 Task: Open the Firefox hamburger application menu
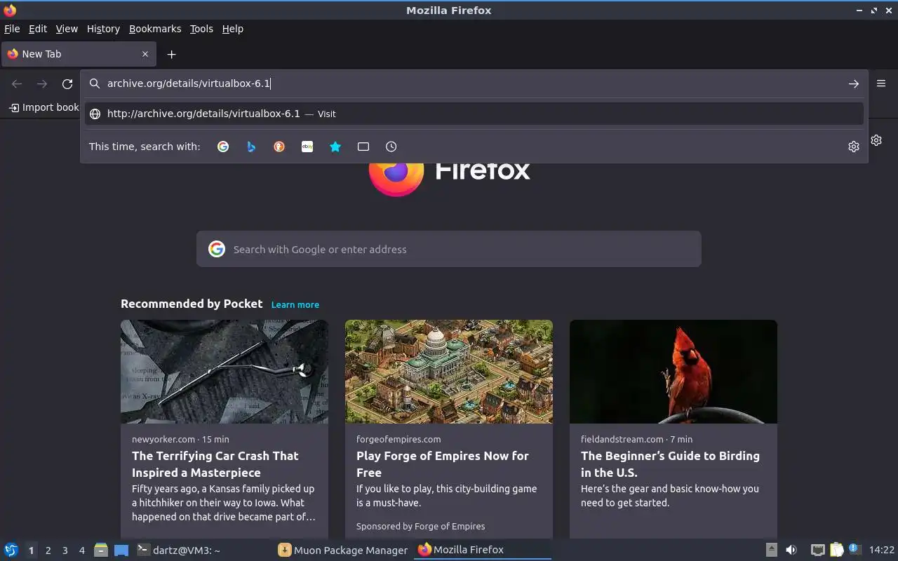click(x=881, y=83)
